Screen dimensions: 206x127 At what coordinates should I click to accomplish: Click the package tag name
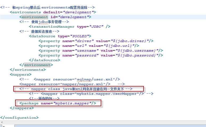pyautogui.click(x=30, y=103)
